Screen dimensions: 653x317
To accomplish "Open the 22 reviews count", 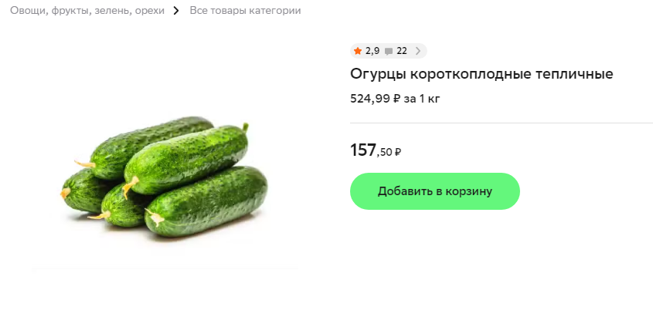I will tap(401, 51).
